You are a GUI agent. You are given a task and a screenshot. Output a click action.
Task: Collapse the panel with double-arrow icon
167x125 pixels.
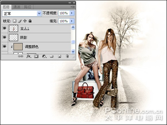pyautogui.click(x=70, y=3)
